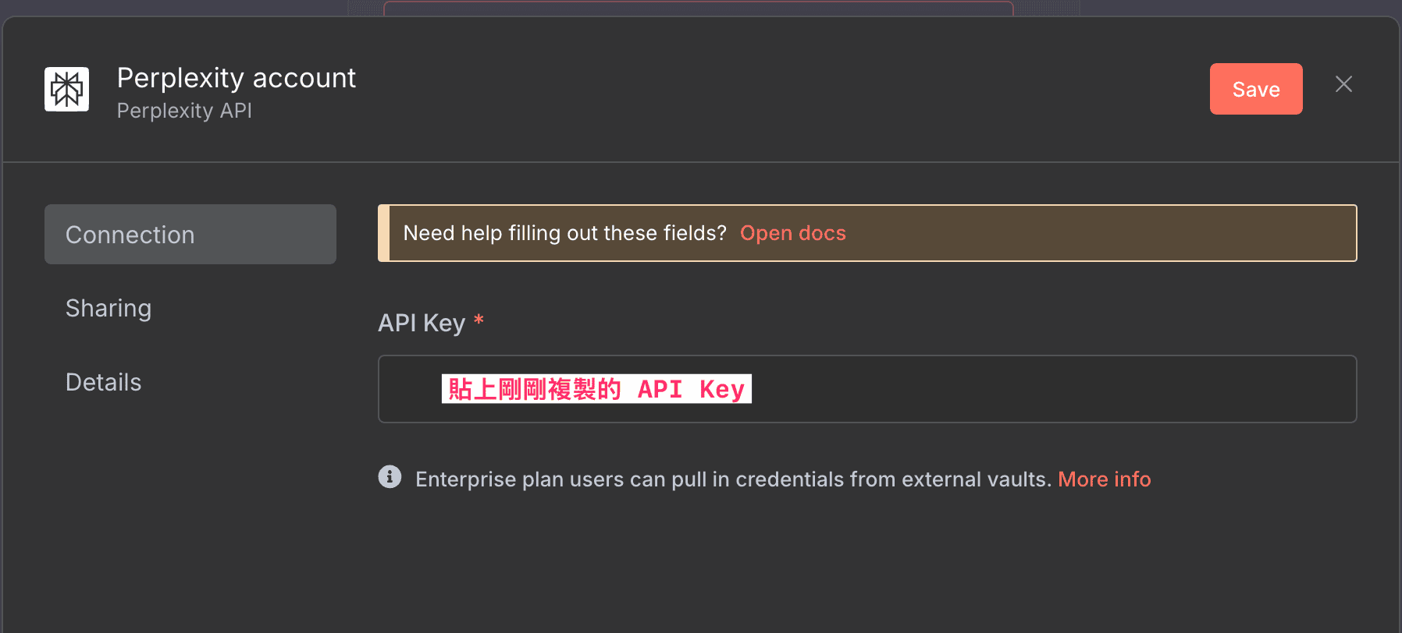Image resolution: width=1402 pixels, height=633 pixels.
Task: Open docs for filling out fields
Action: tap(793, 232)
